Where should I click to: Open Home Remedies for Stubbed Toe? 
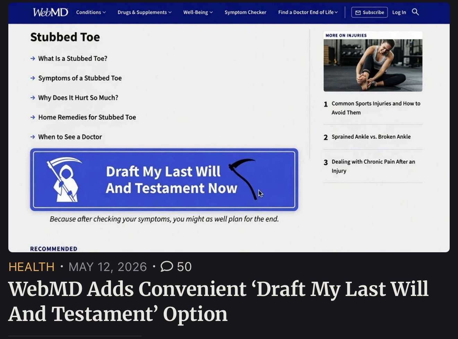tap(87, 117)
